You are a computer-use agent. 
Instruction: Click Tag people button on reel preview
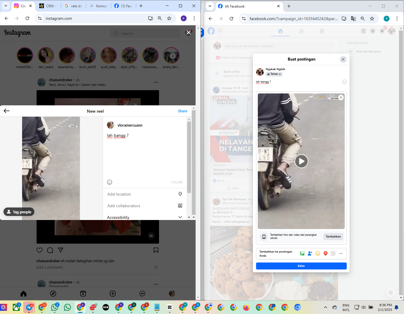[19, 212]
